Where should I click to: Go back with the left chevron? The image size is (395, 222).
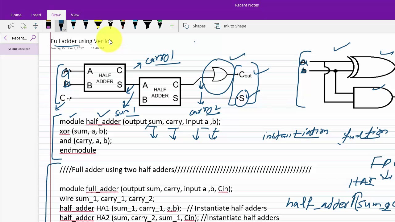[5, 38]
